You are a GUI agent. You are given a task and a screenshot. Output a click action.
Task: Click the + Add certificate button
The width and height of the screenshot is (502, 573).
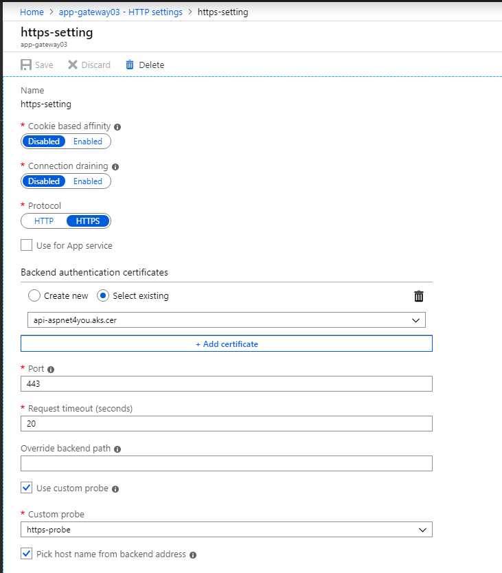coord(227,344)
